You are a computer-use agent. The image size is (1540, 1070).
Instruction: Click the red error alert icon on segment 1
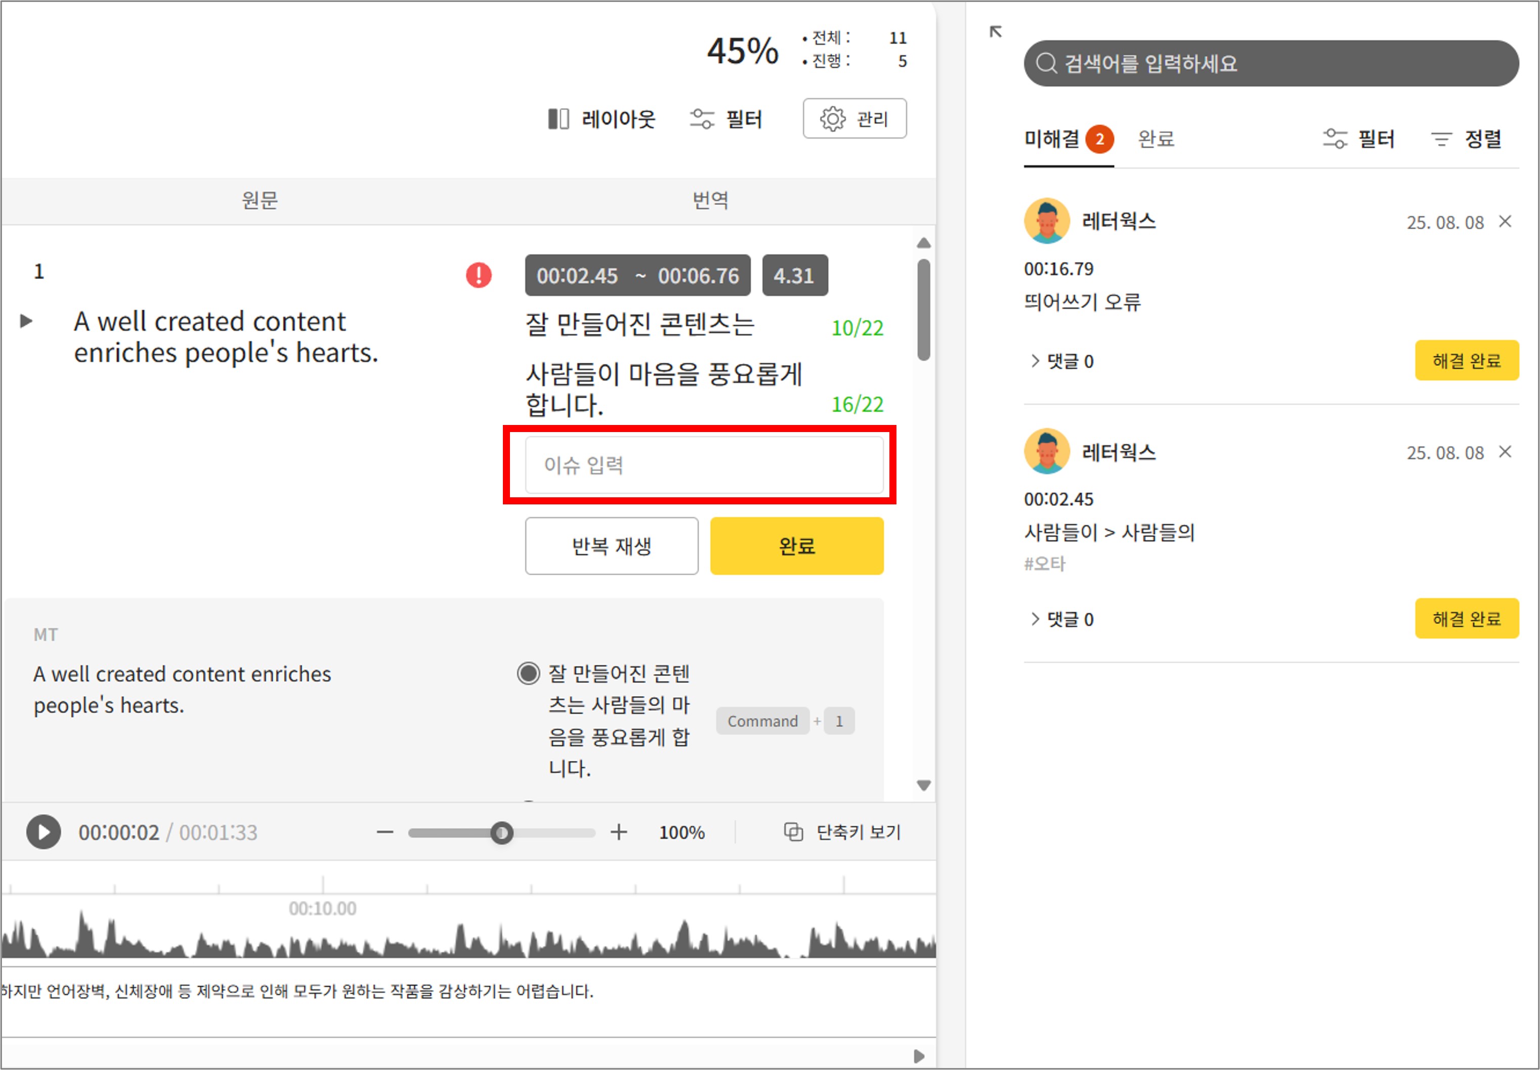[x=479, y=275]
